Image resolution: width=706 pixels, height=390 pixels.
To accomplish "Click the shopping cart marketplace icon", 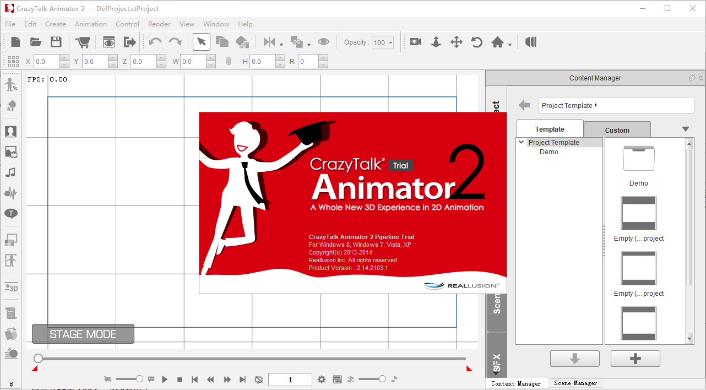I will click(83, 42).
